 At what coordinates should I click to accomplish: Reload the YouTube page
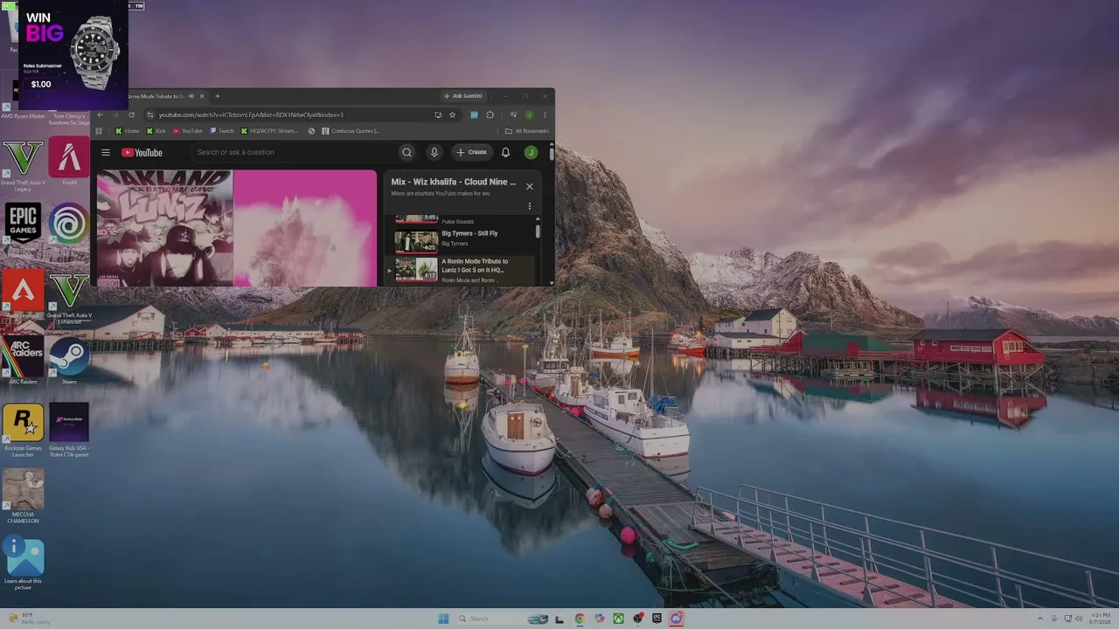tap(131, 114)
